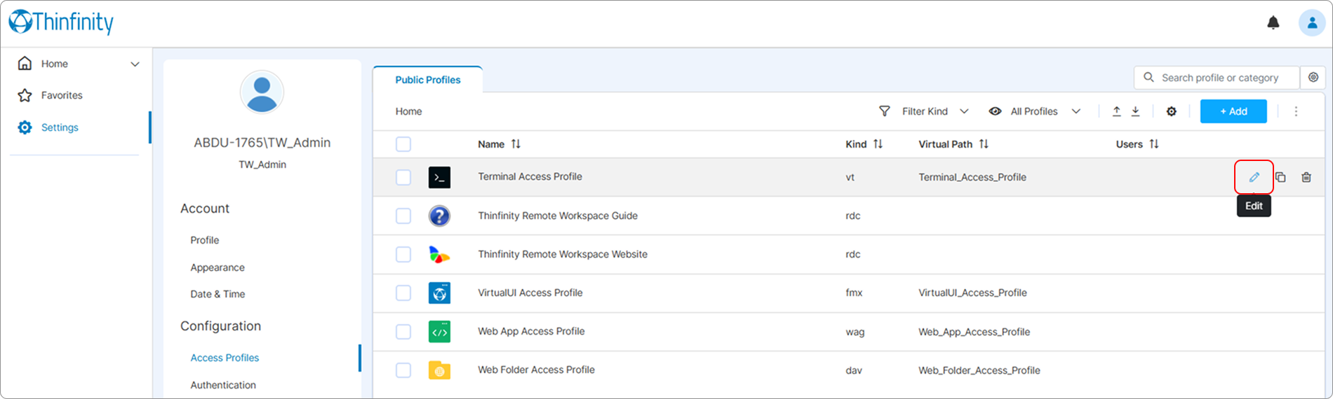
Task: Open the three-dot more options menu
Action: pyautogui.click(x=1296, y=111)
